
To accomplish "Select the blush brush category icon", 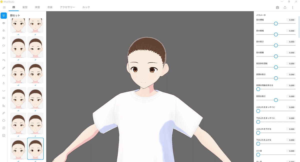I will click(x=4, y=113).
